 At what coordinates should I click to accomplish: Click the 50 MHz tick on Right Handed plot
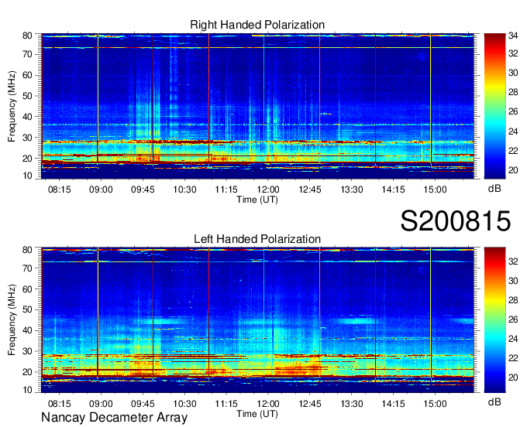point(27,96)
